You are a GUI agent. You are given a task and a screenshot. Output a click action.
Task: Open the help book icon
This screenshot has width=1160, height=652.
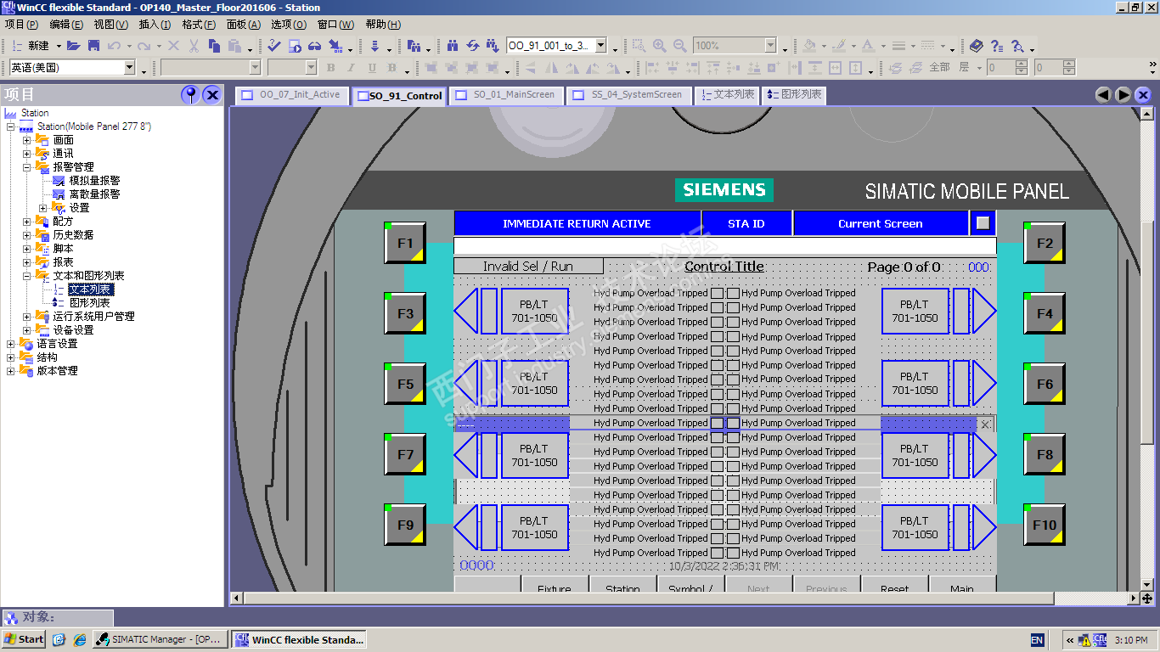coord(977,46)
